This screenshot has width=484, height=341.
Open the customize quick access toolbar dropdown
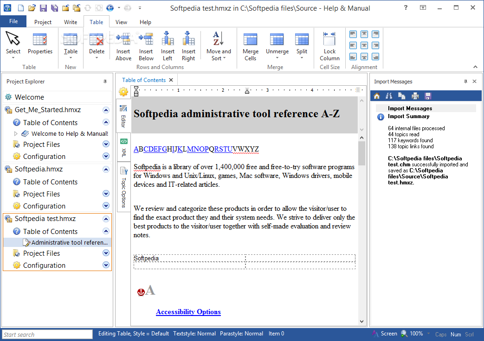point(140,8)
